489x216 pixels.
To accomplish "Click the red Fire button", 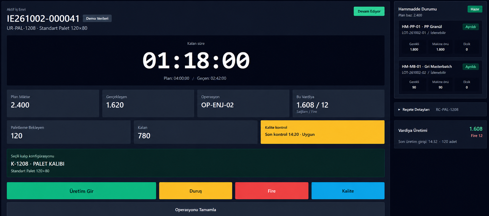I will [272, 191].
